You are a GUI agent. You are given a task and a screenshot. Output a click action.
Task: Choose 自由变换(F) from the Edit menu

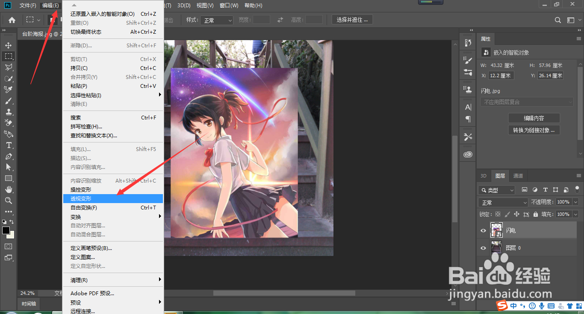coord(113,208)
